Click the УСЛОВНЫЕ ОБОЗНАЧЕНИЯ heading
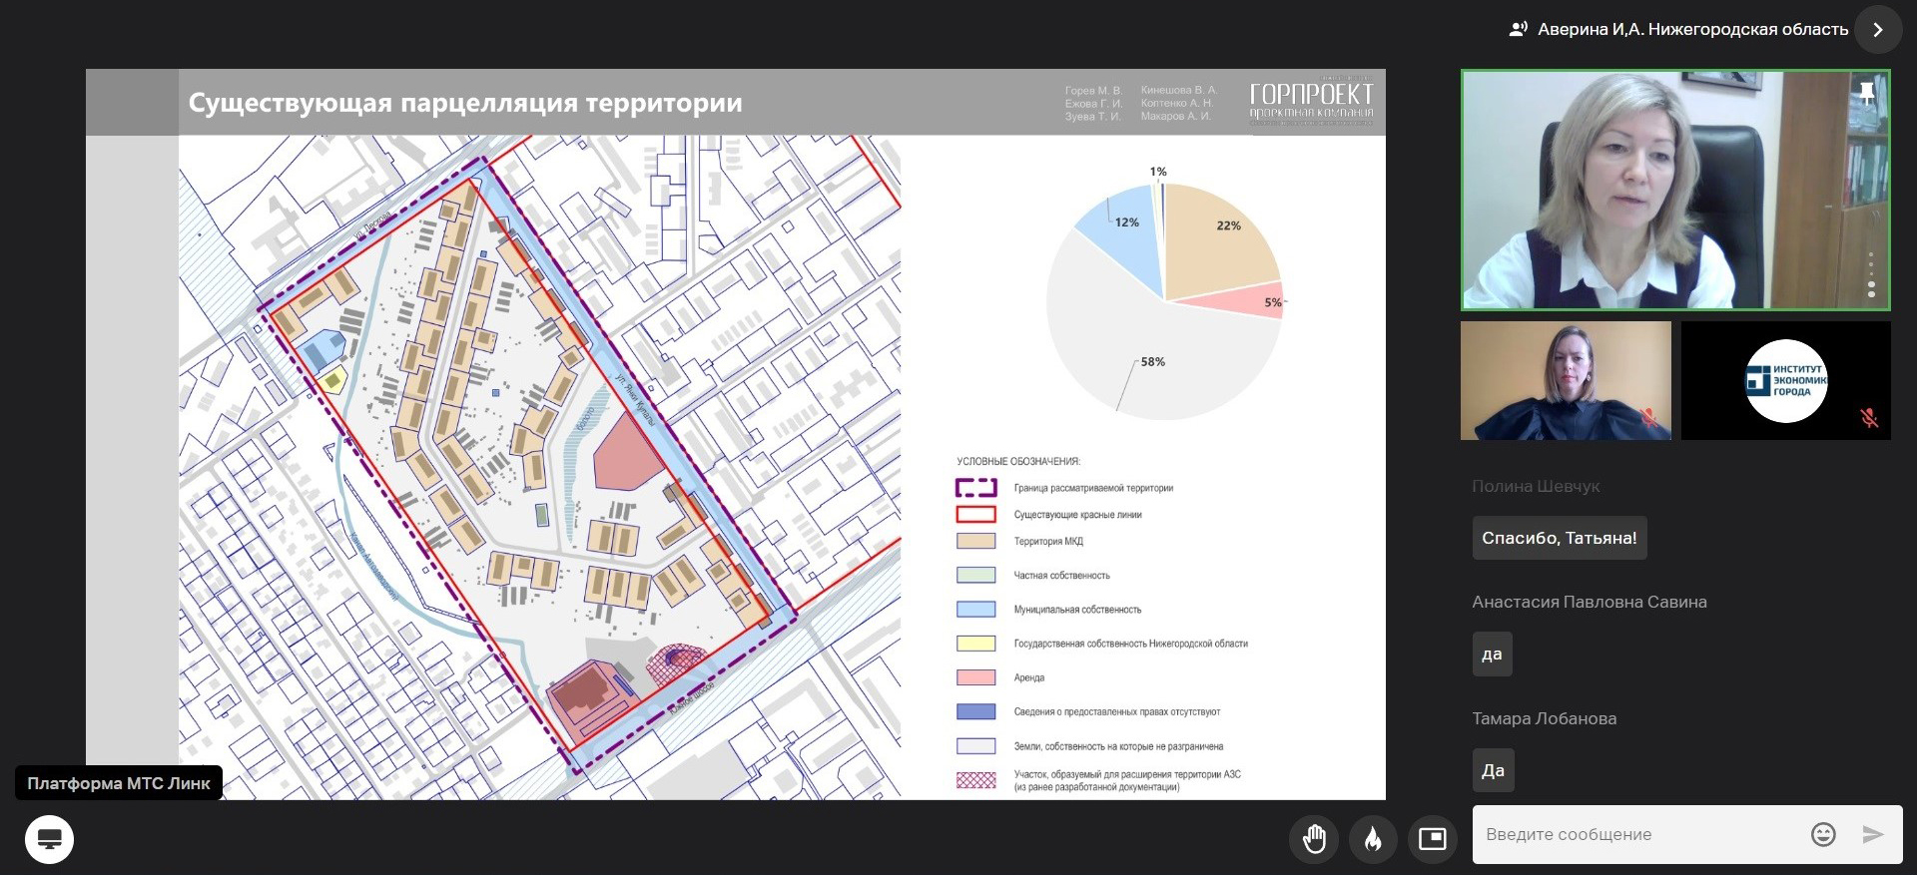1917x875 pixels. (x=1018, y=461)
